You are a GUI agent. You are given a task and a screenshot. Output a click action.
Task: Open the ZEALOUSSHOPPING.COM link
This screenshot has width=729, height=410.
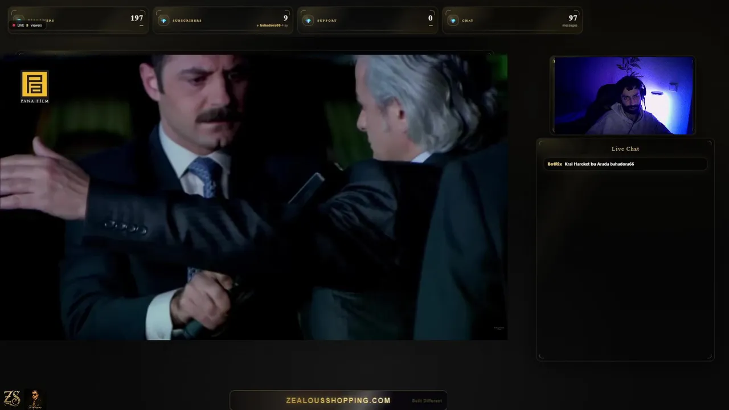pyautogui.click(x=338, y=400)
